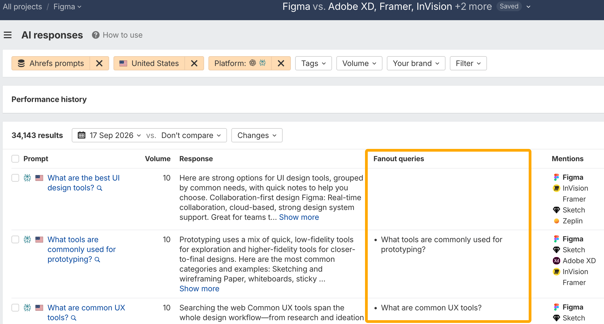Open the How to use guide

[x=122, y=35]
